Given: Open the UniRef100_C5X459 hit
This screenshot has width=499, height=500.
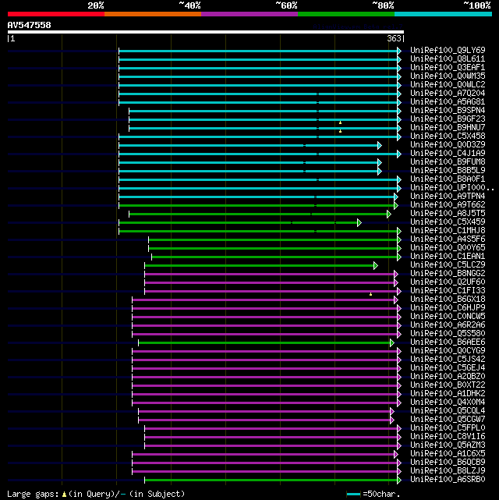Looking at the screenshot, I should coord(448,222).
